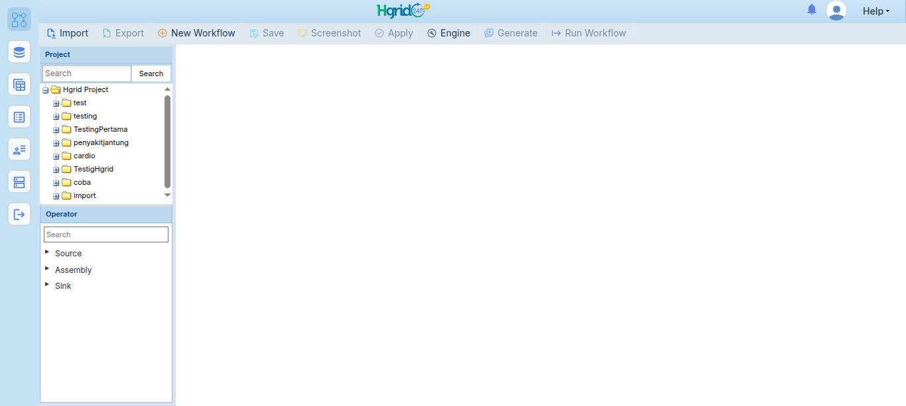This screenshot has width=906, height=406.
Task: Click the Operator panel header
Action: (106, 214)
